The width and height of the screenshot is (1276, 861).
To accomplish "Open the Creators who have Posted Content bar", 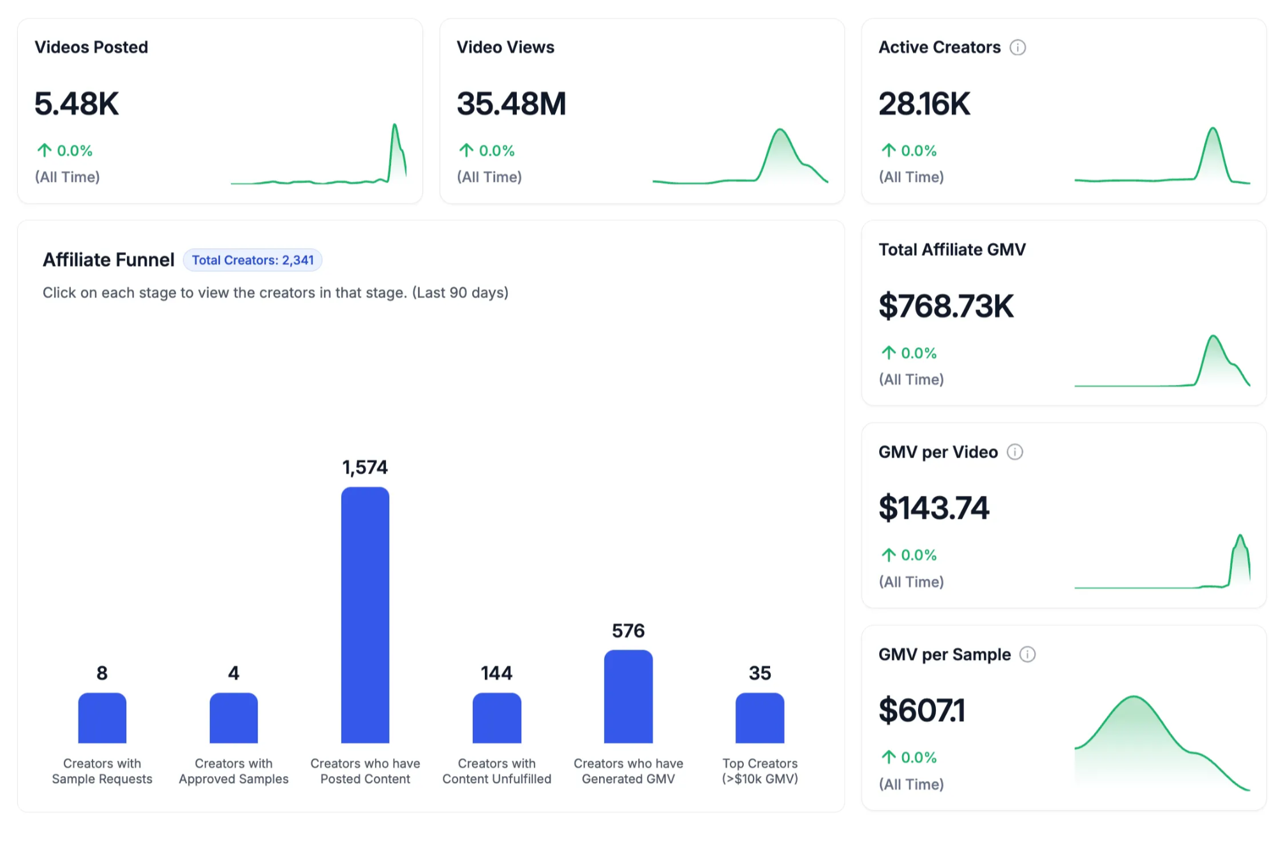I will (x=365, y=615).
